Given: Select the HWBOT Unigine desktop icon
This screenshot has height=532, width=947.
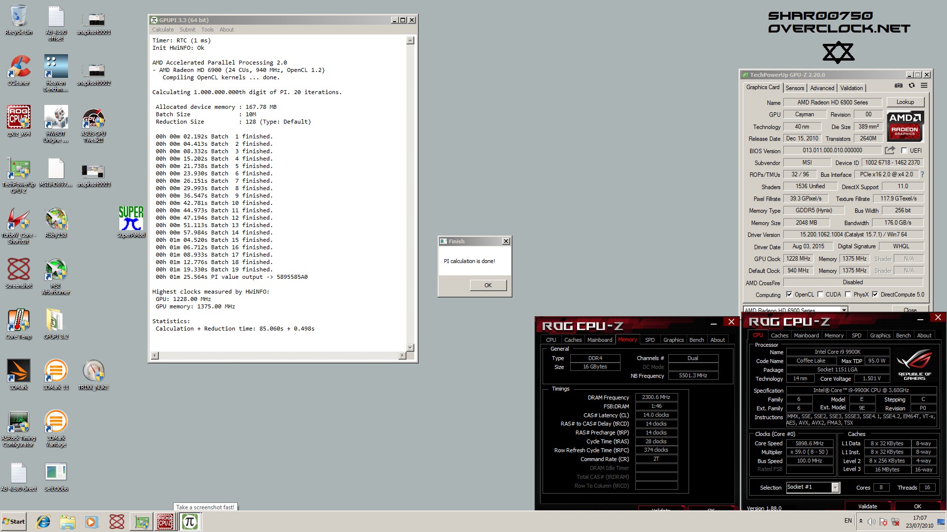Looking at the screenshot, I should tap(56, 125).
